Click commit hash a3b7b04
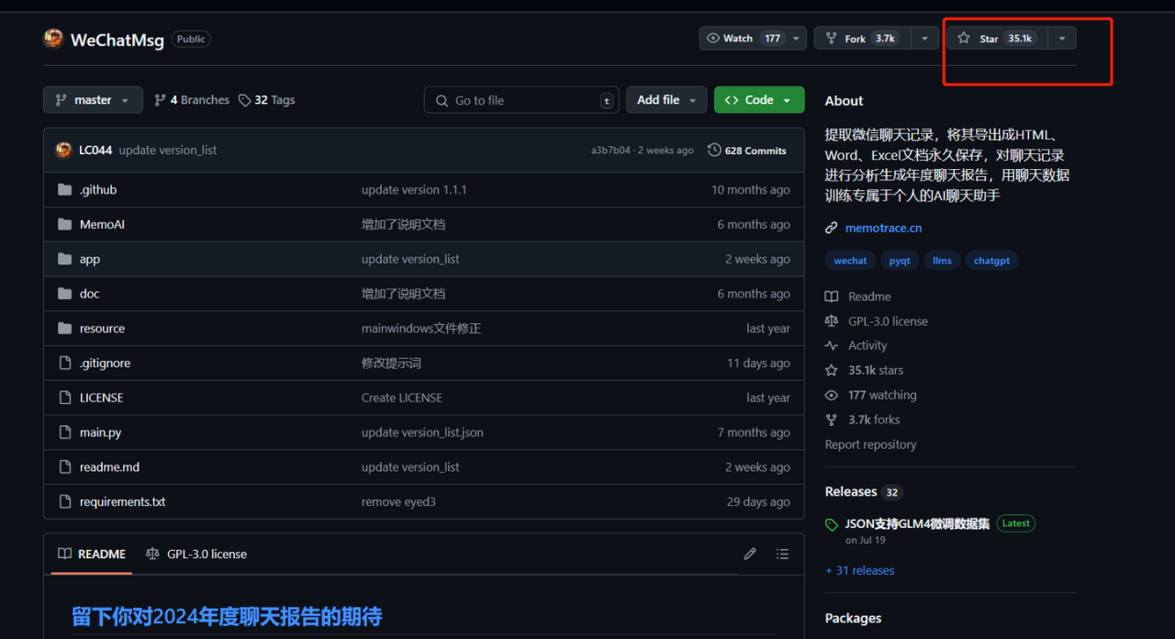 coord(610,151)
